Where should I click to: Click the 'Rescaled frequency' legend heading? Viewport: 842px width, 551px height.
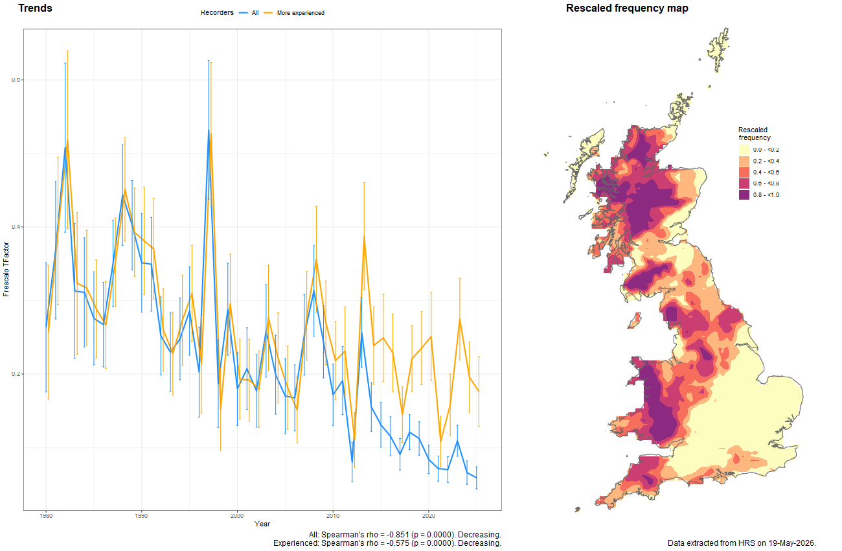pos(755,134)
